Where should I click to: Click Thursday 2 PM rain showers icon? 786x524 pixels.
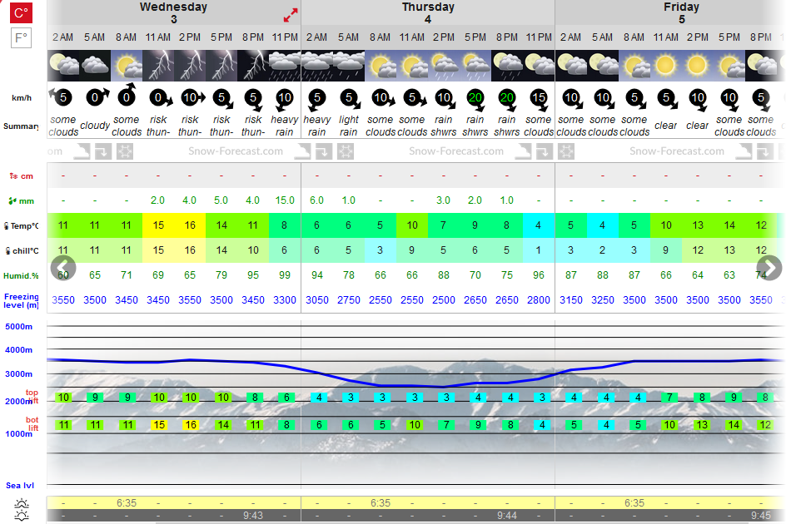444,66
